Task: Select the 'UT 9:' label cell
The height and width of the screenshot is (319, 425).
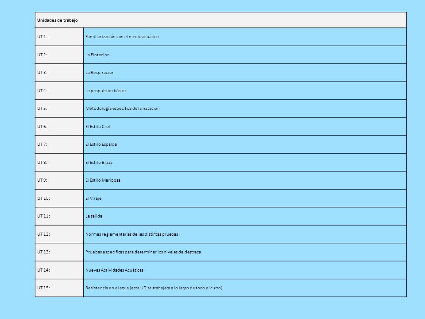Action: pos(59,180)
